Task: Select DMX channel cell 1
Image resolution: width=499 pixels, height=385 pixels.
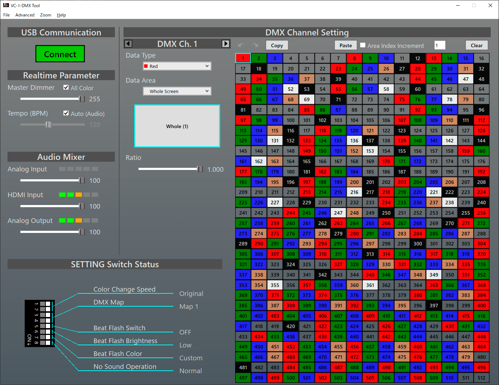Action: [x=243, y=58]
